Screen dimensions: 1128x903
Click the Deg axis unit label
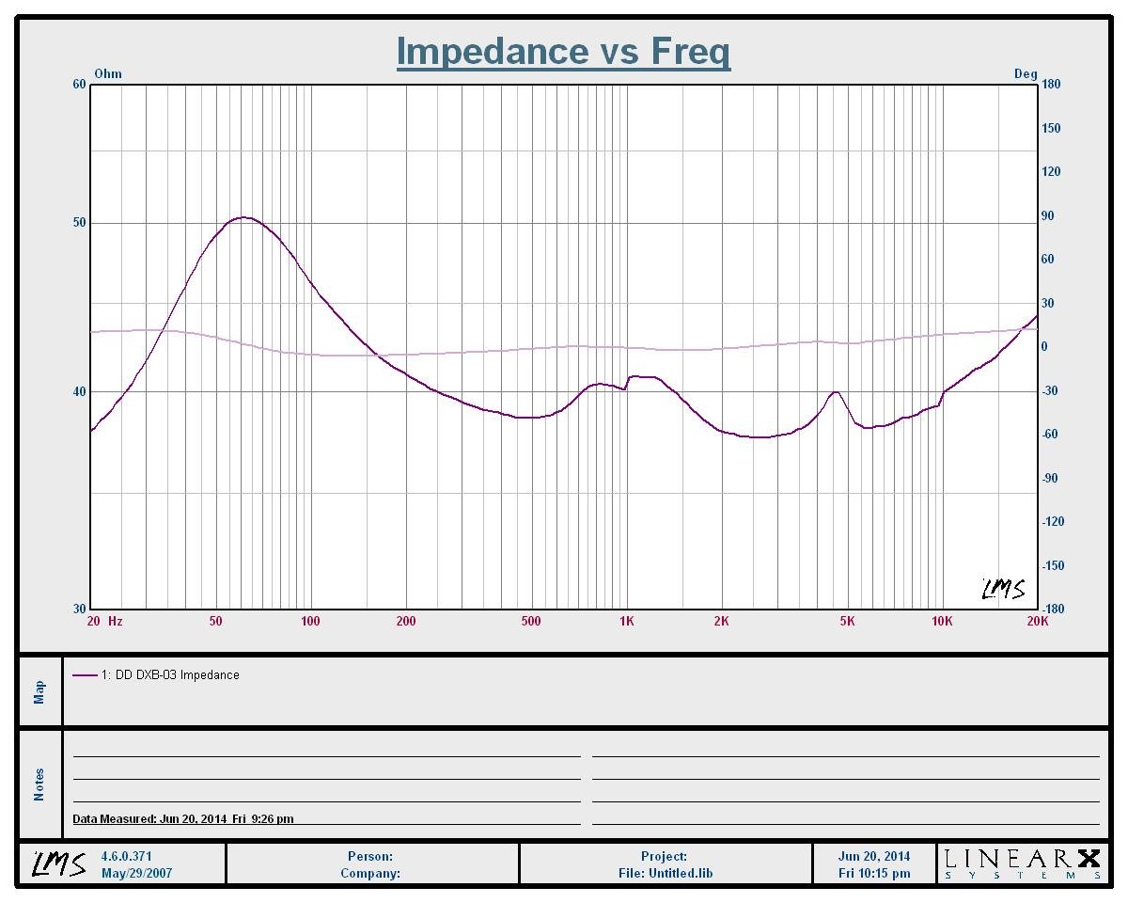(1025, 73)
